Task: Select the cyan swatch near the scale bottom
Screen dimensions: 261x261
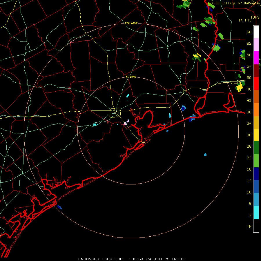Action: point(256,213)
